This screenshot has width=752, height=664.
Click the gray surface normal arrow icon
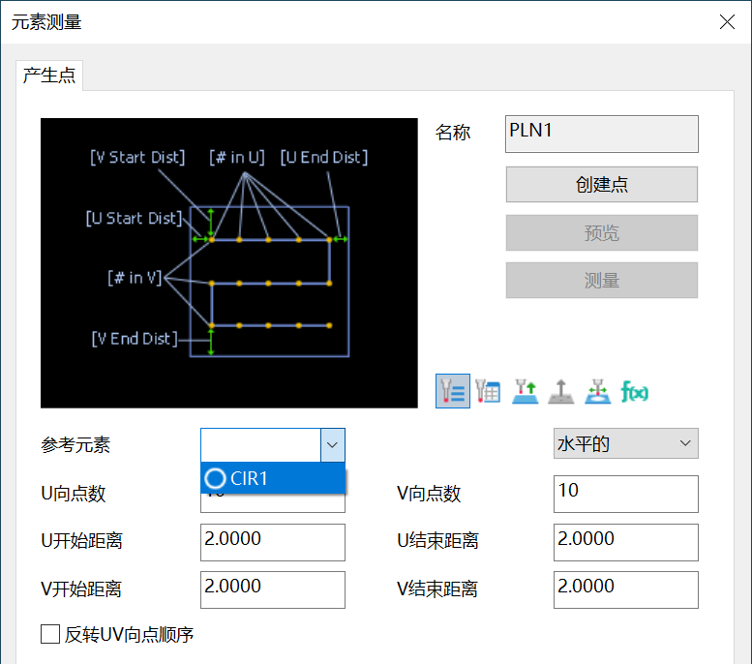coord(561,391)
